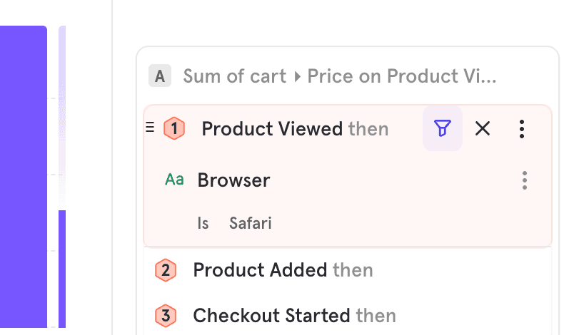Open the three-dot menu for Browser filter
The height and width of the screenshot is (335, 574).
(525, 180)
